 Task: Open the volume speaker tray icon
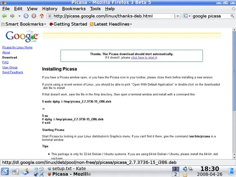click(x=185, y=169)
